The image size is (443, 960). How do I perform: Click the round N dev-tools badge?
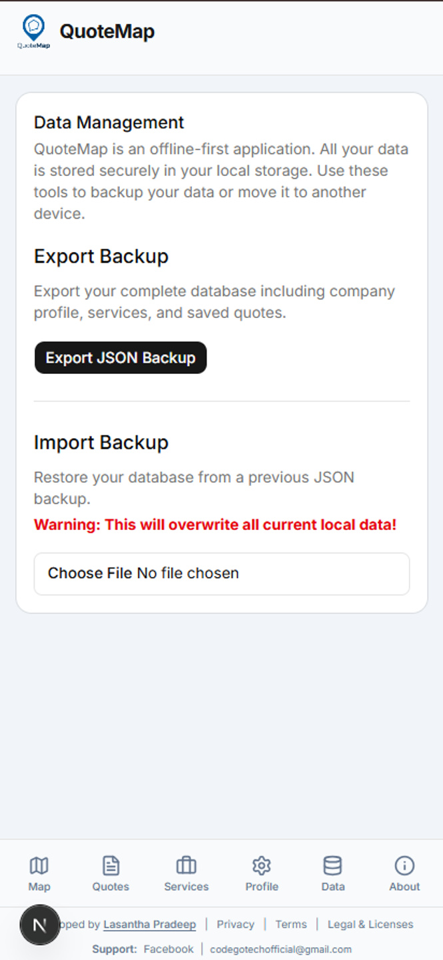(39, 925)
